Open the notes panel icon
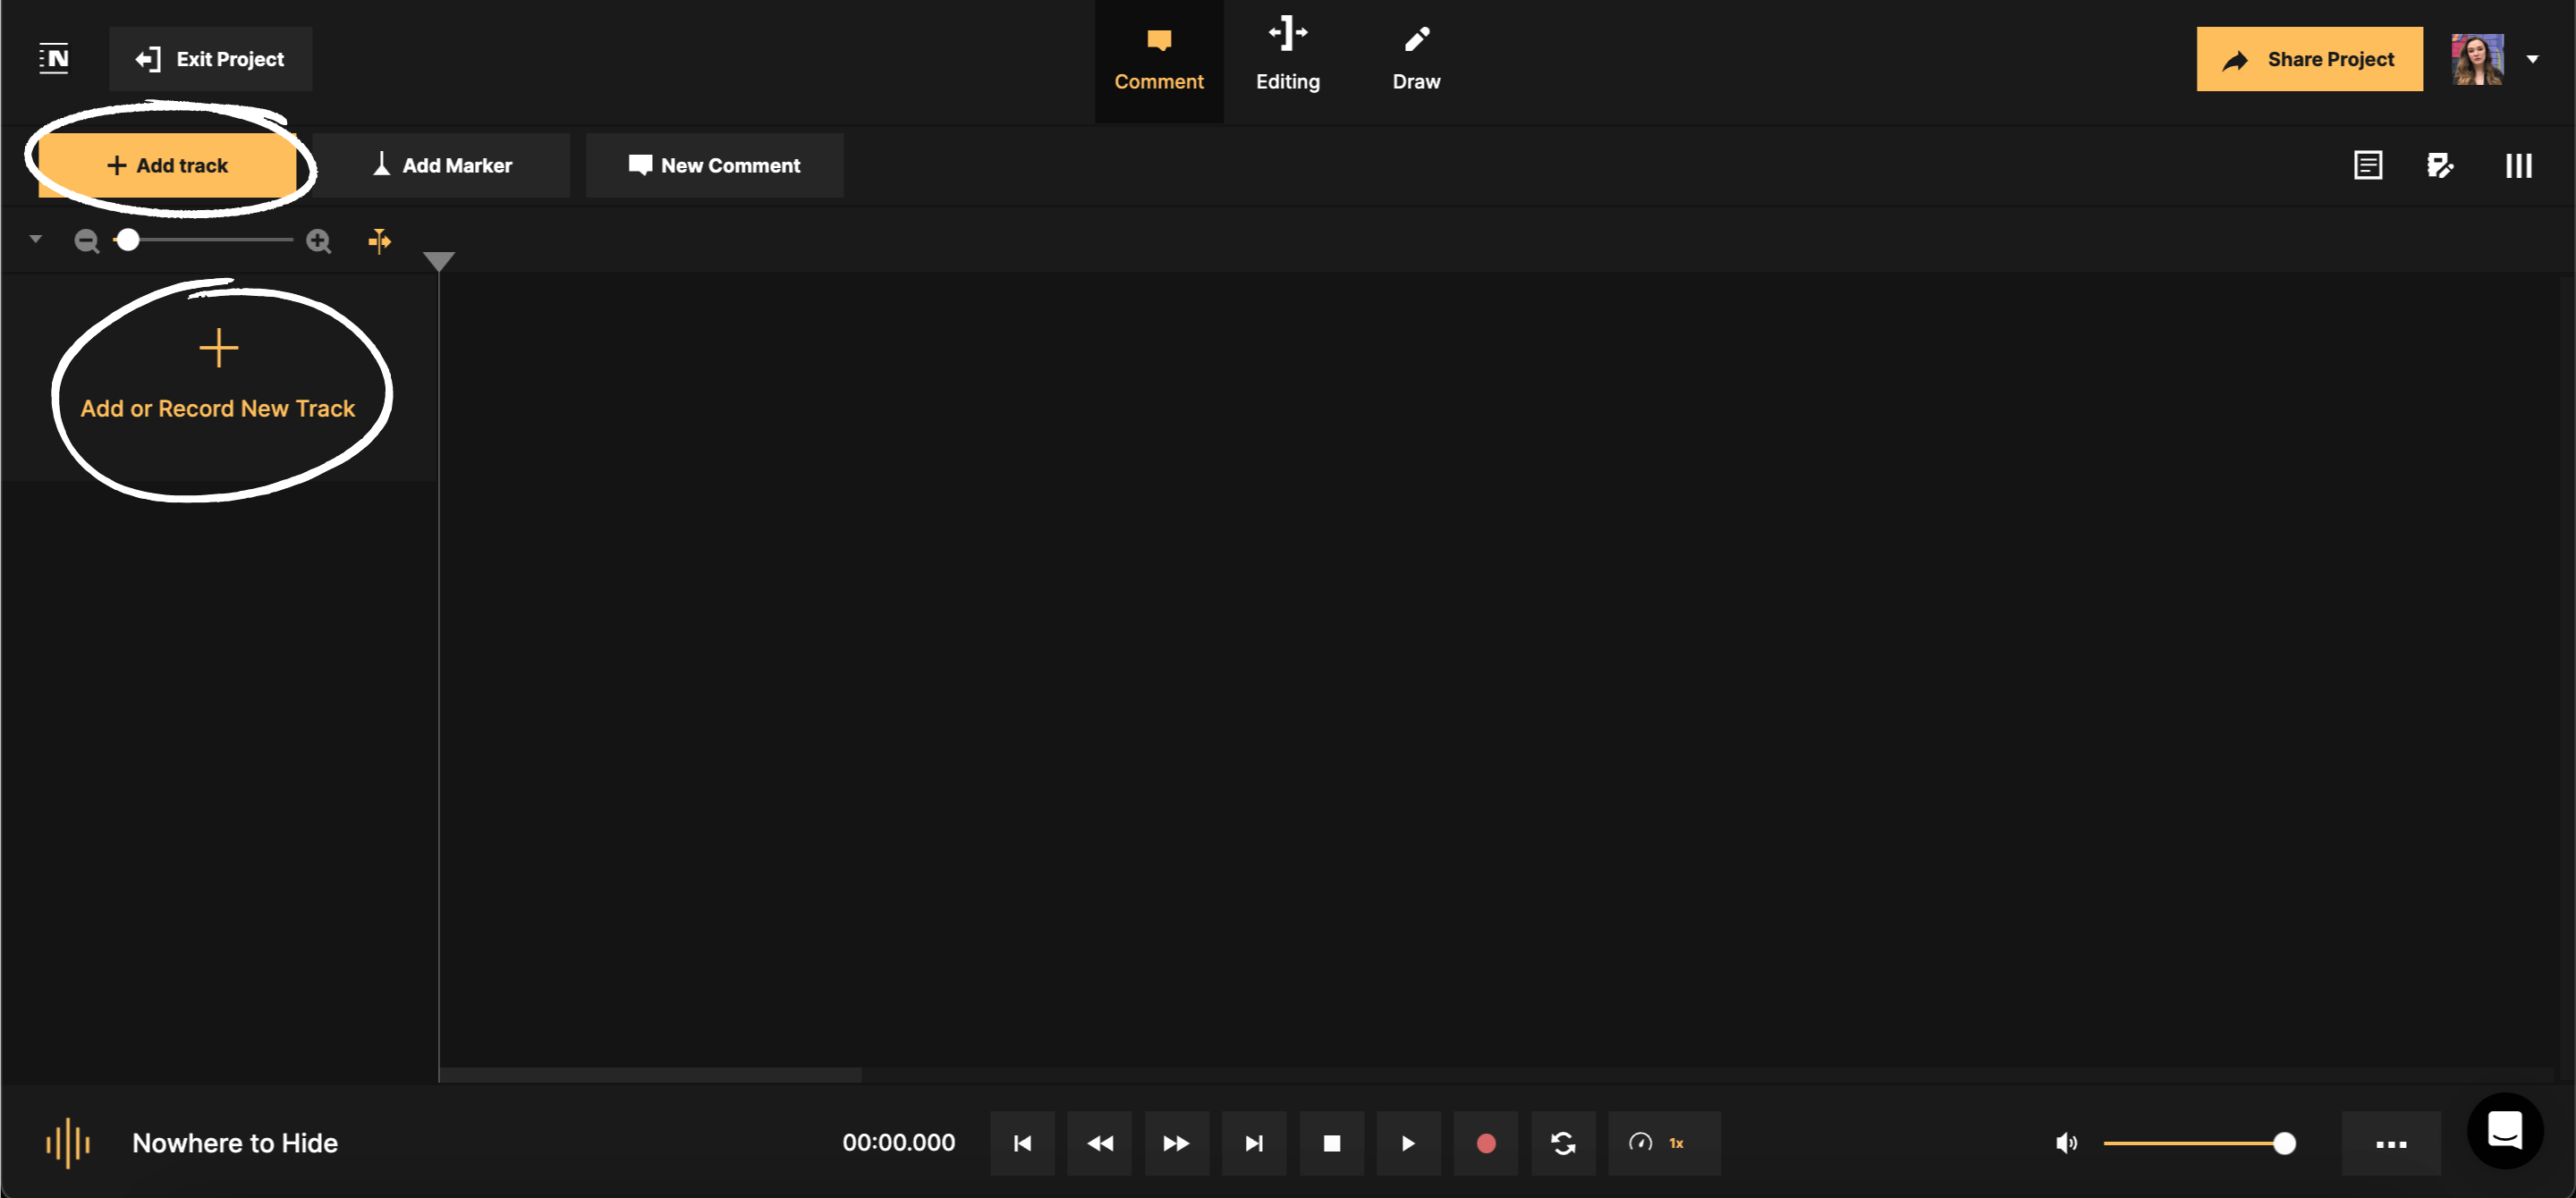2576x1198 pixels. (2368, 165)
